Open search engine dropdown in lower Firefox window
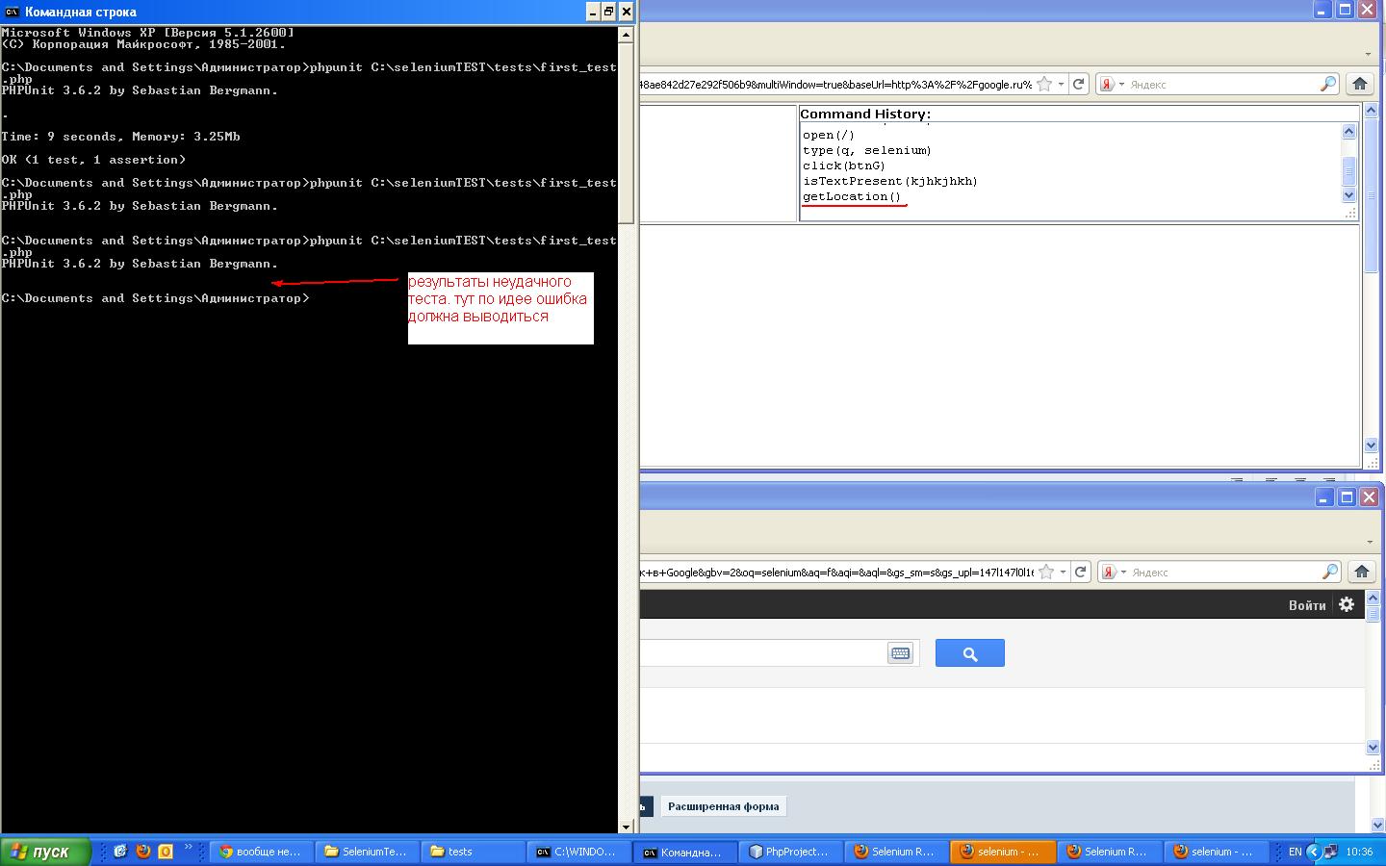The image size is (1386, 866). click(1123, 573)
